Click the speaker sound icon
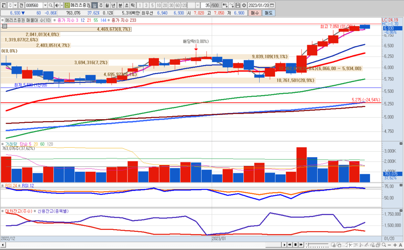This screenshot has width=404, height=250. (57, 6)
